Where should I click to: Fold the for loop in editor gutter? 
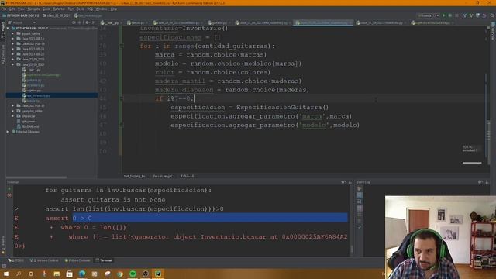(122, 46)
